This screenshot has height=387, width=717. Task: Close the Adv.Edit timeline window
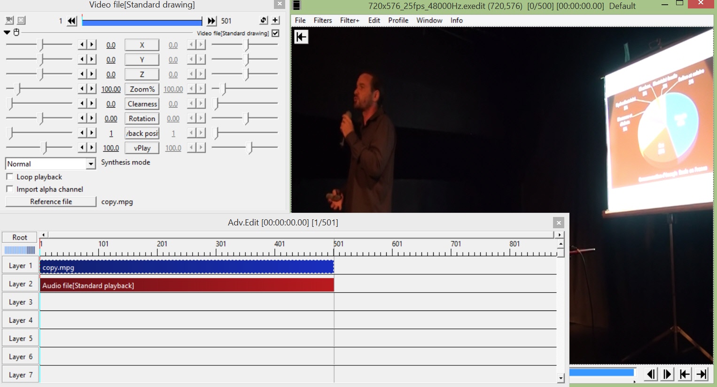point(559,223)
